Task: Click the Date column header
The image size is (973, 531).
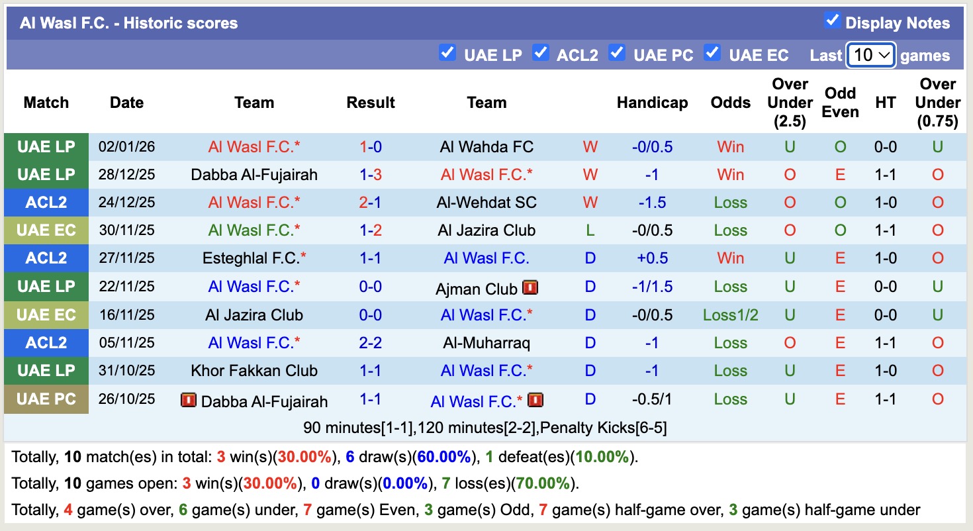Action: (x=126, y=103)
